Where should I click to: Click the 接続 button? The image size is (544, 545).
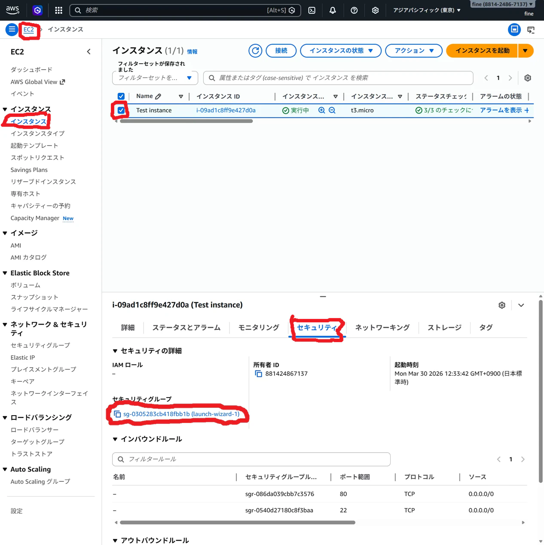click(281, 51)
